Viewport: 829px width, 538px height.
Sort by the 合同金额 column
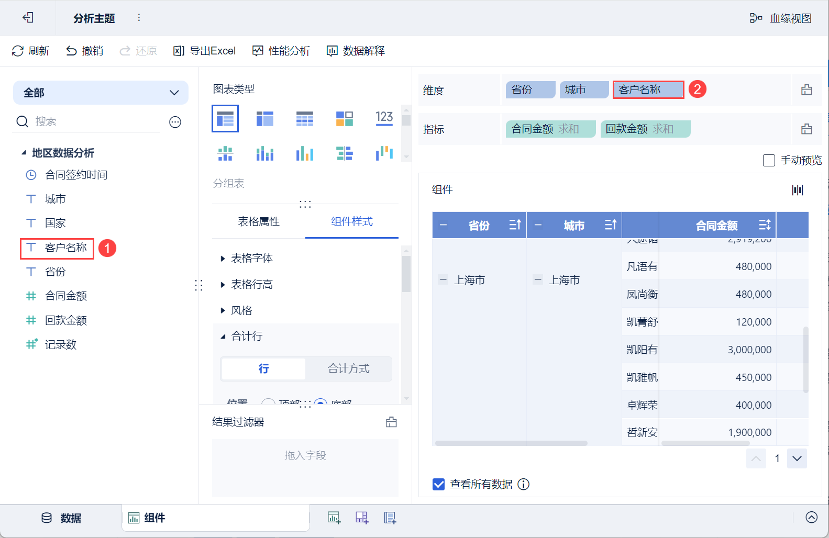tap(765, 225)
